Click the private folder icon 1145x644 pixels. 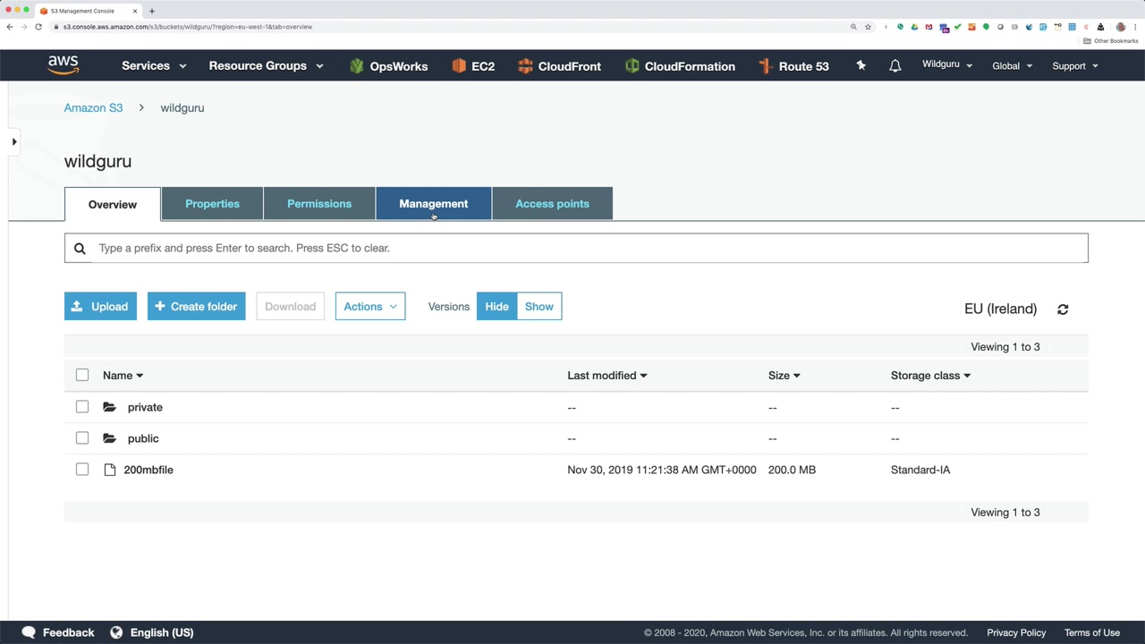(x=109, y=407)
